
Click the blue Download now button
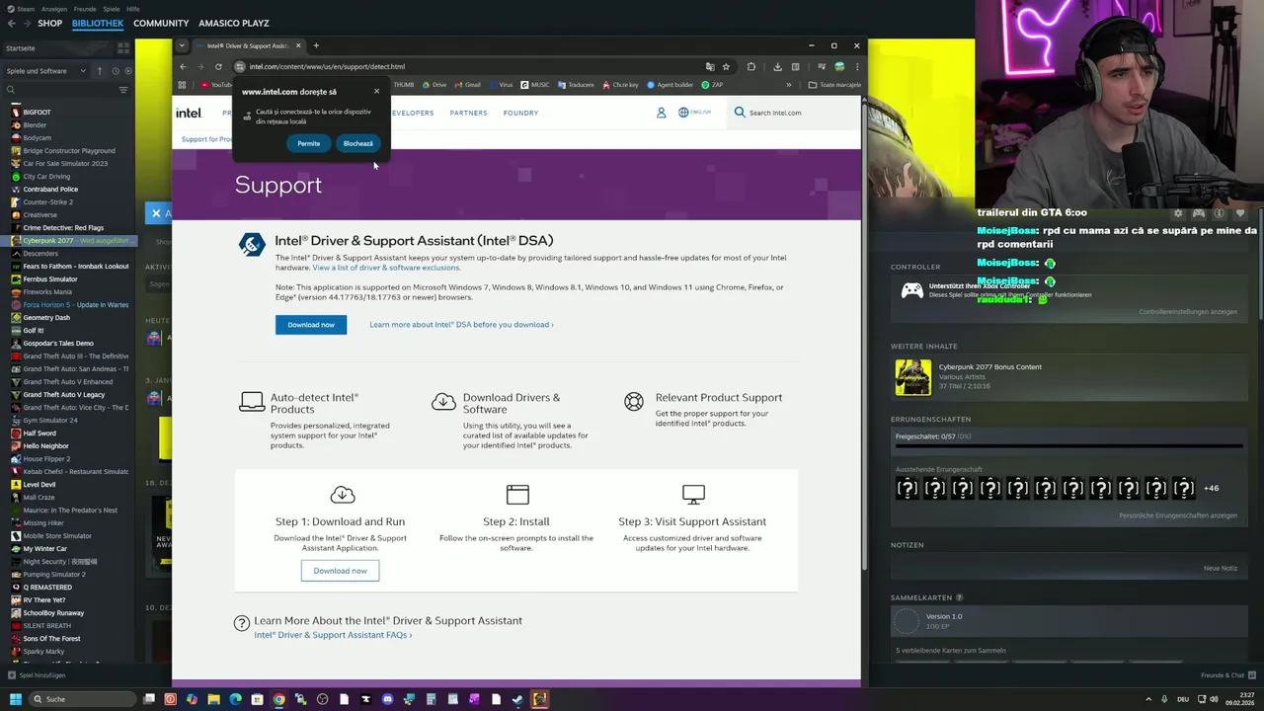(x=311, y=325)
